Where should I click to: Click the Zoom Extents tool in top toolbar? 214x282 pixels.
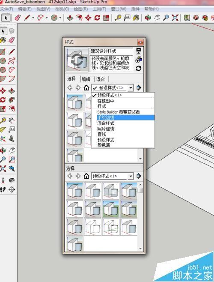(175, 18)
